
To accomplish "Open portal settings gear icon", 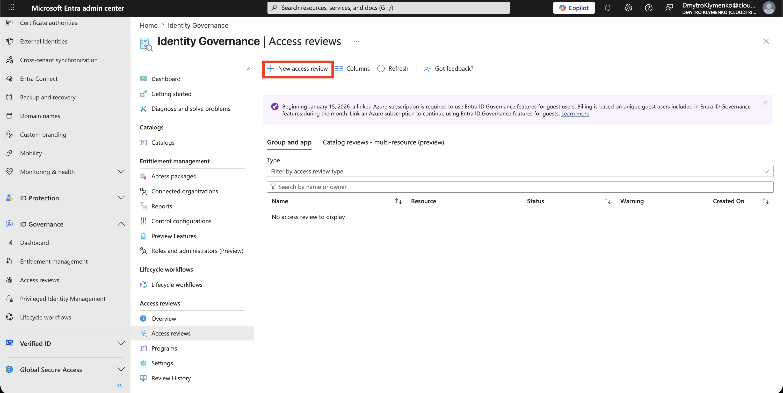I will pyautogui.click(x=628, y=8).
